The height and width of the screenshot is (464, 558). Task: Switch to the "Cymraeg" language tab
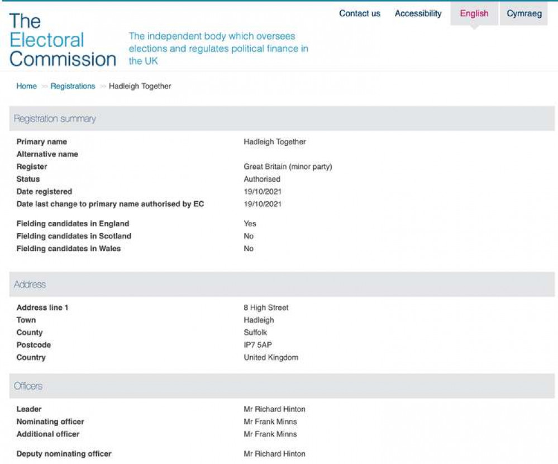[x=523, y=13]
